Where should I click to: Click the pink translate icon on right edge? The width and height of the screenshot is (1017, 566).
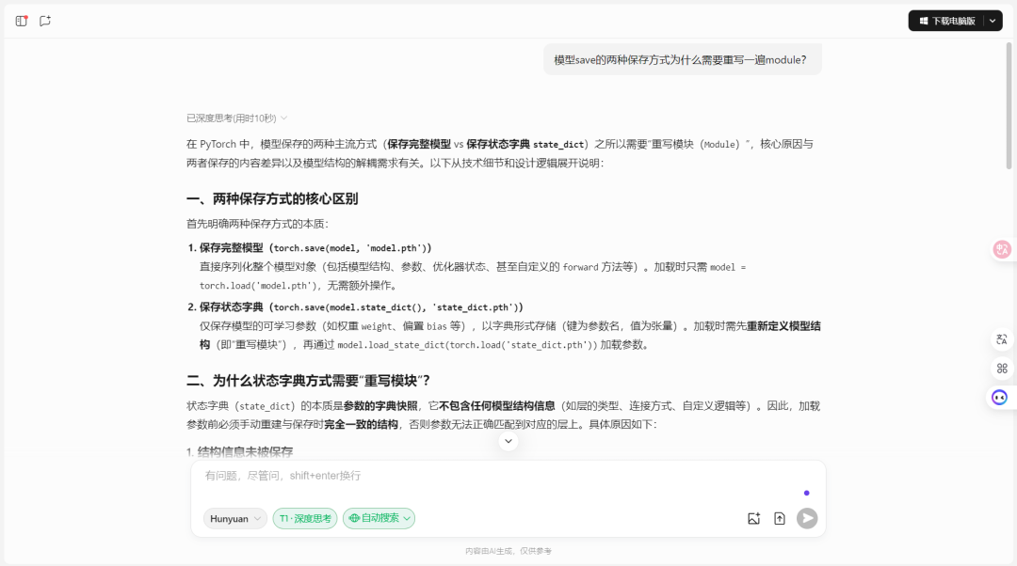tap(1001, 248)
